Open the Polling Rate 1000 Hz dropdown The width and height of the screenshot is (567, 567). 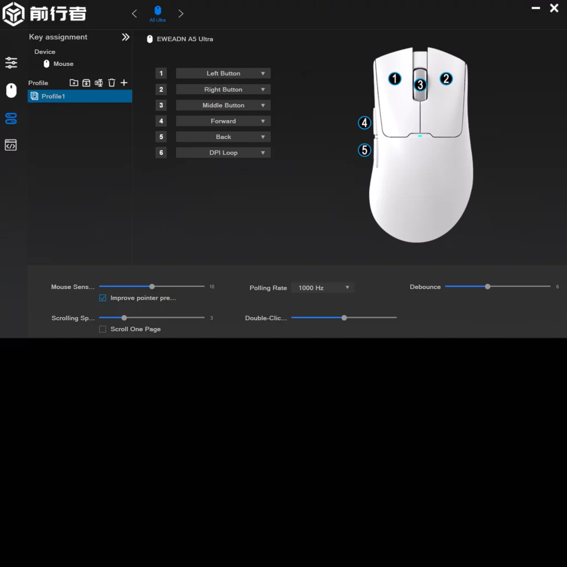(323, 288)
